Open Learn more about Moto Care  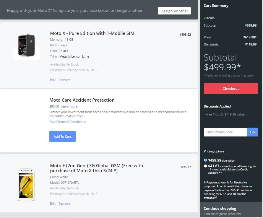coord(69,106)
